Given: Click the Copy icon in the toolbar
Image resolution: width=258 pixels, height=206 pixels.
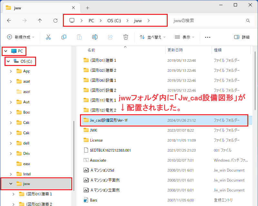Looking at the screenshot, I should [x=64, y=37].
